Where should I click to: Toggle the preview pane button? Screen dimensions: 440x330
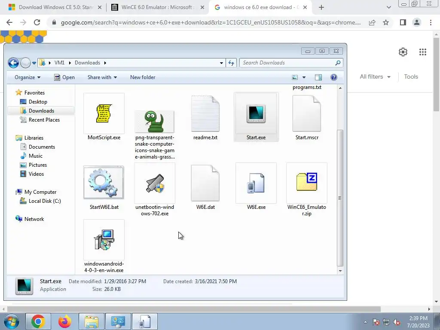pyautogui.click(x=318, y=77)
